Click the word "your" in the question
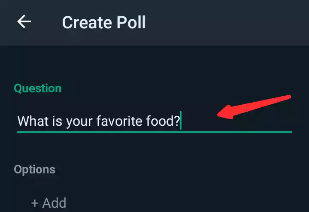The image size is (309, 212). click(x=79, y=121)
